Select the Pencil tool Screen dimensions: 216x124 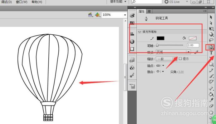211,70
